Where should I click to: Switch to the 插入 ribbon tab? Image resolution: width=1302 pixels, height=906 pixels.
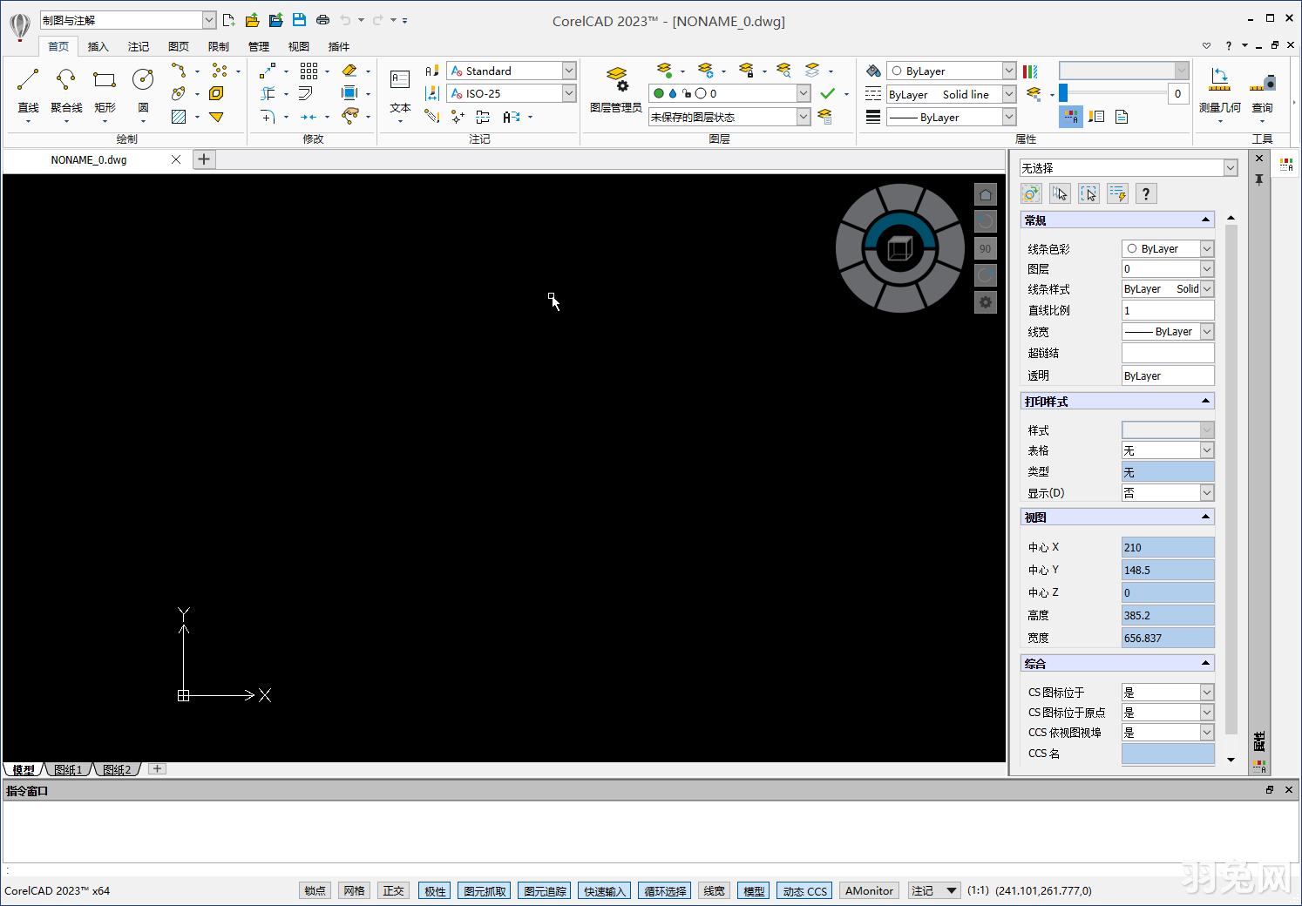pos(98,46)
